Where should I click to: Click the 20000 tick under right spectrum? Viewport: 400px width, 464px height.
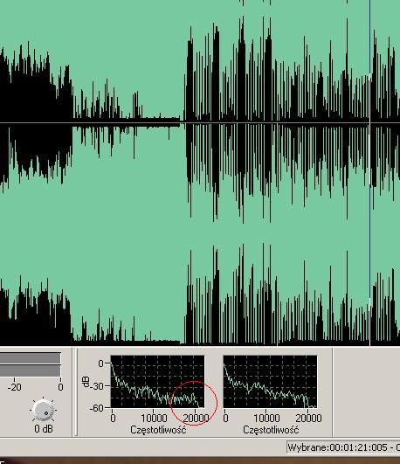(308, 419)
